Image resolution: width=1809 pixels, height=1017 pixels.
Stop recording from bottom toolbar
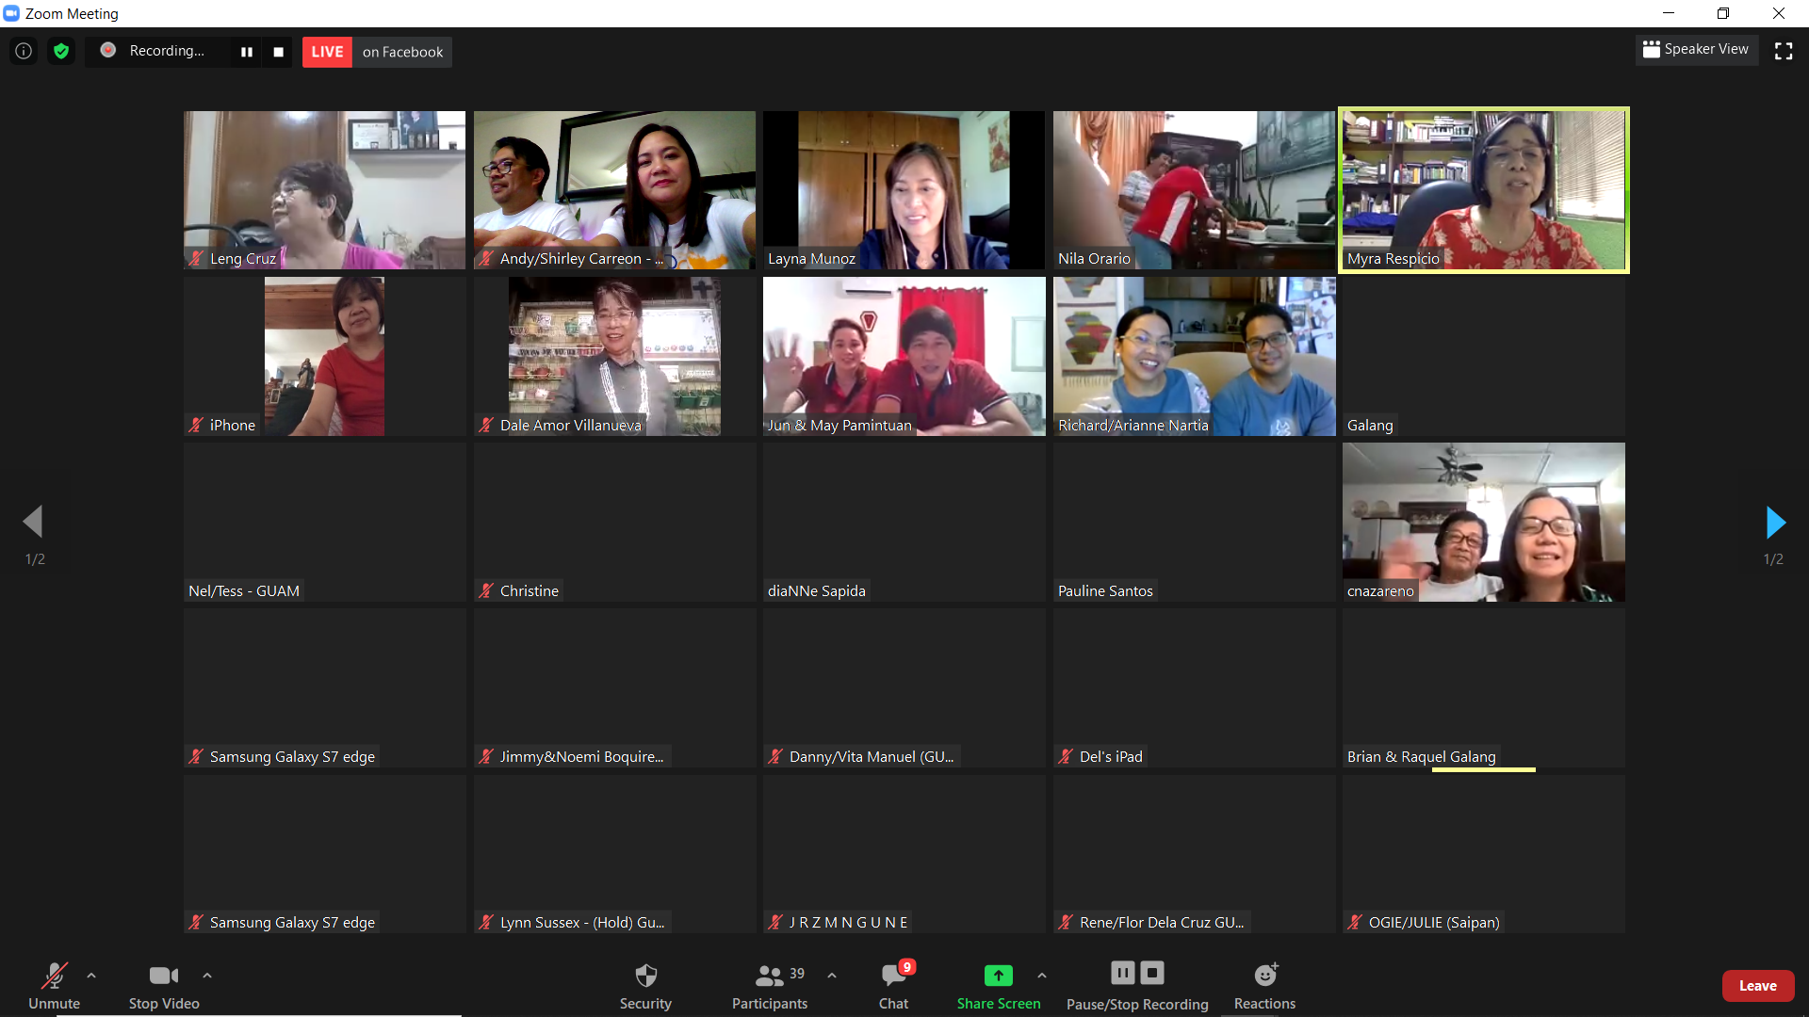pos(1152,973)
